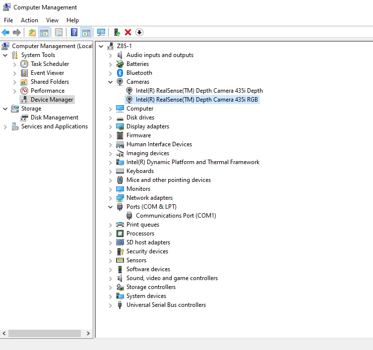The width and height of the screenshot is (373, 350).
Task: Click the Task Scheduler clock icon
Action: point(24,64)
